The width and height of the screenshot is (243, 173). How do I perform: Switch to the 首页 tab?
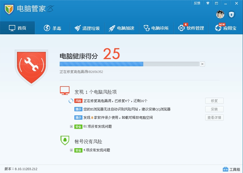pos(18,28)
